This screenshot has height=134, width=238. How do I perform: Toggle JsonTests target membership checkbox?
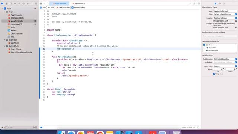204,48
